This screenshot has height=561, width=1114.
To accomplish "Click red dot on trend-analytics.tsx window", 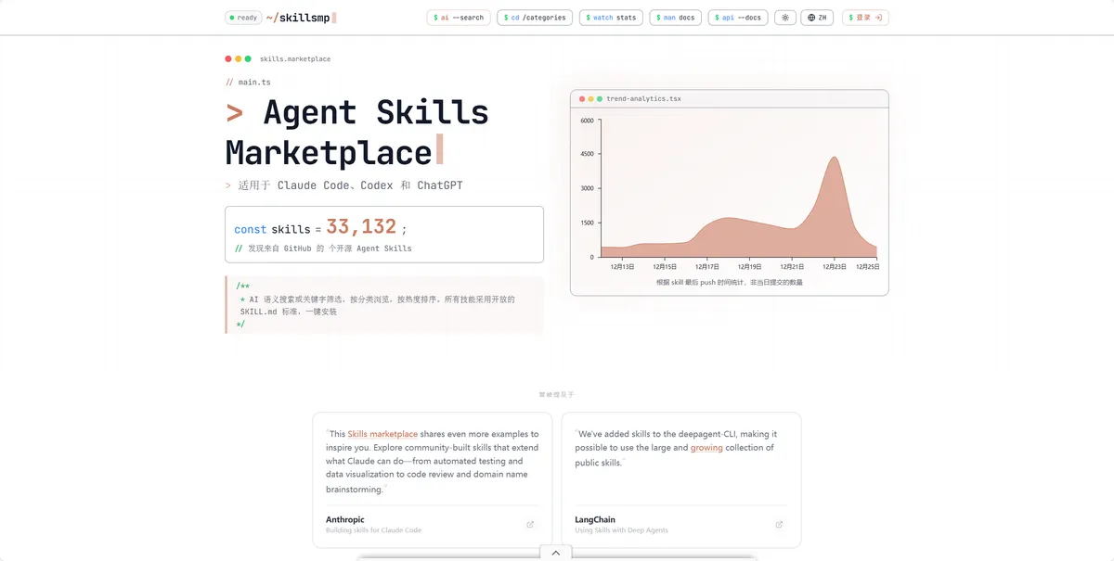I will (x=582, y=98).
